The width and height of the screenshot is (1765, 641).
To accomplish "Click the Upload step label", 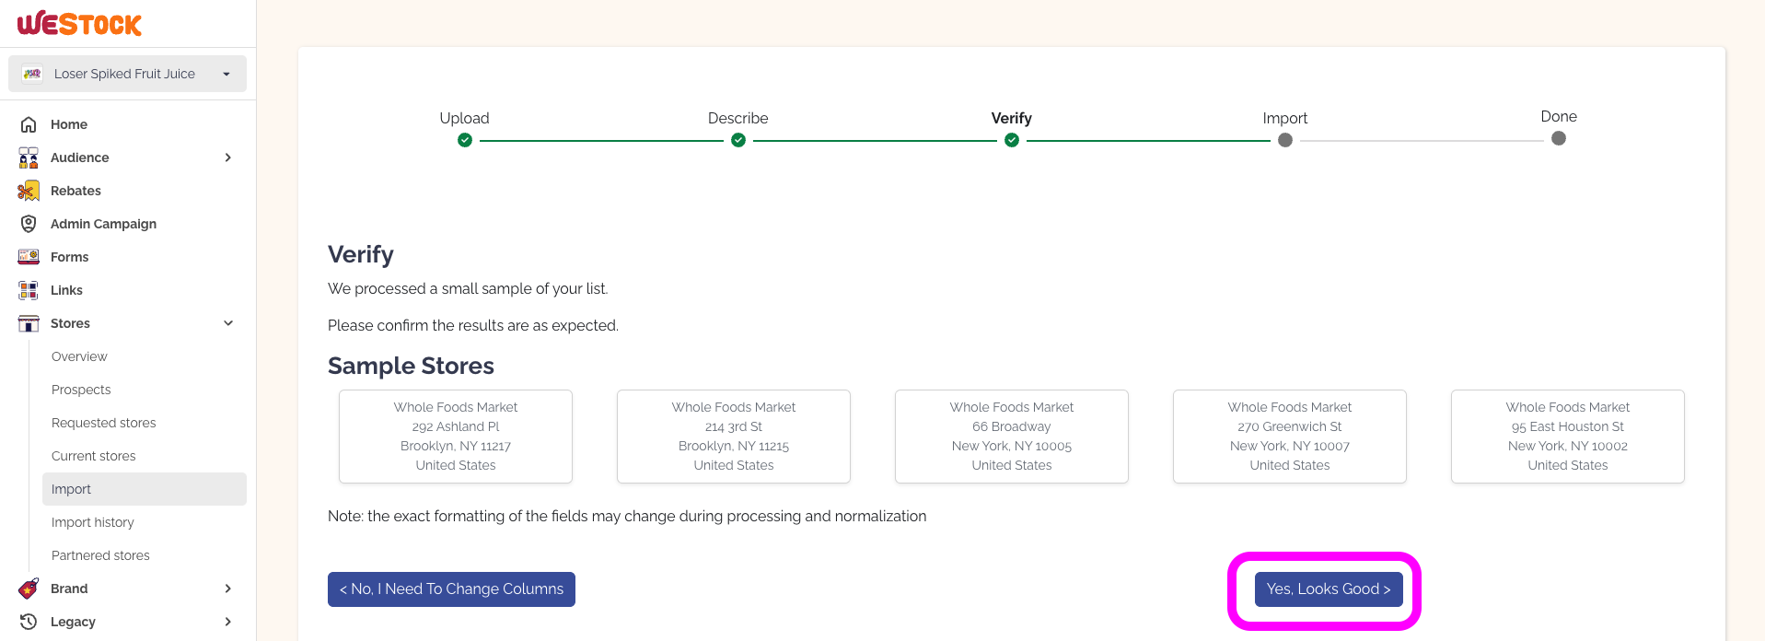I will coord(465,118).
